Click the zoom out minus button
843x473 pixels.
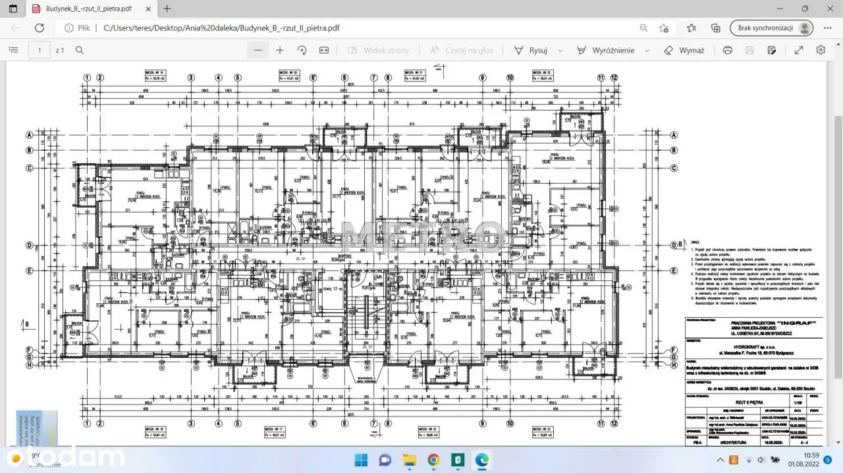(x=258, y=50)
